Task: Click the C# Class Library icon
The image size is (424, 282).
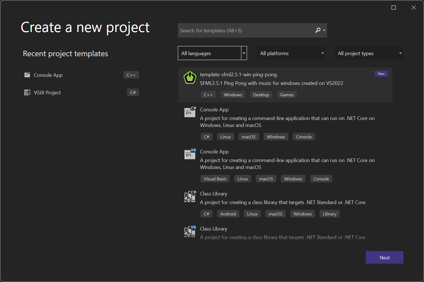Action: click(190, 197)
